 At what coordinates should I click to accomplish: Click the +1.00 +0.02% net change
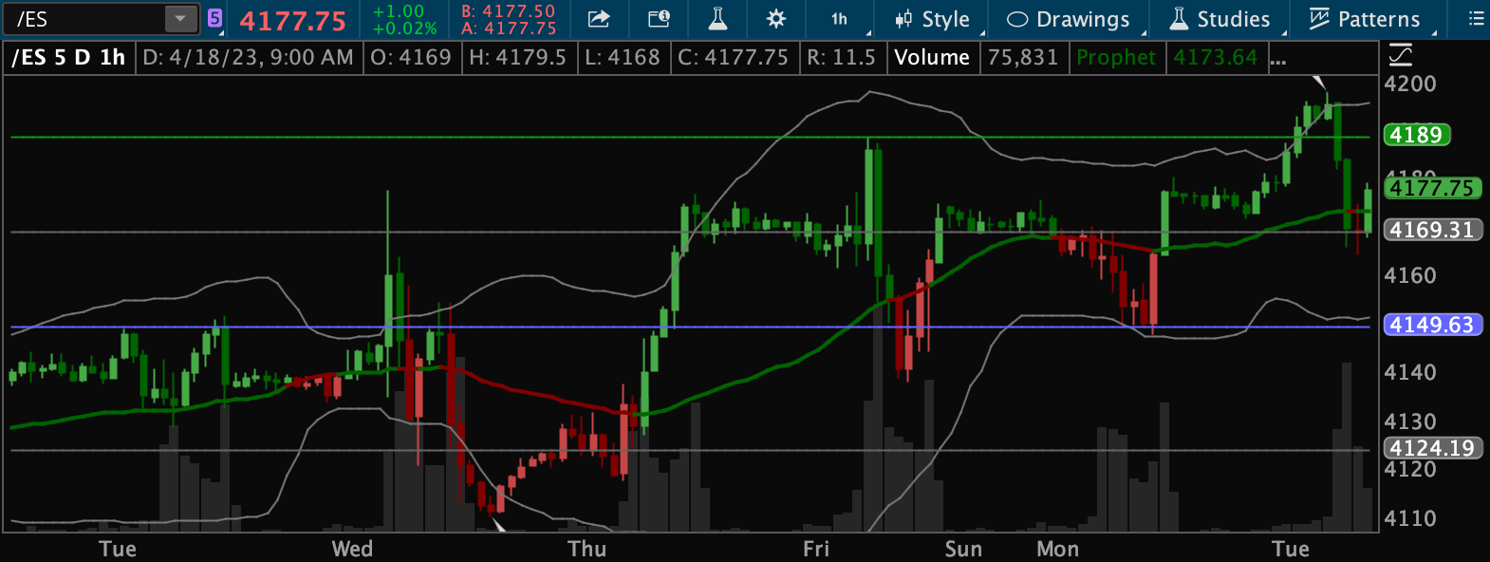pyautogui.click(x=403, y=19)
